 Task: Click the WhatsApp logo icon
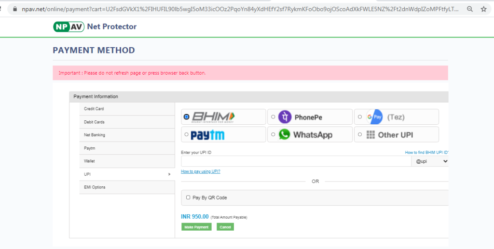(x=285, y=134)
